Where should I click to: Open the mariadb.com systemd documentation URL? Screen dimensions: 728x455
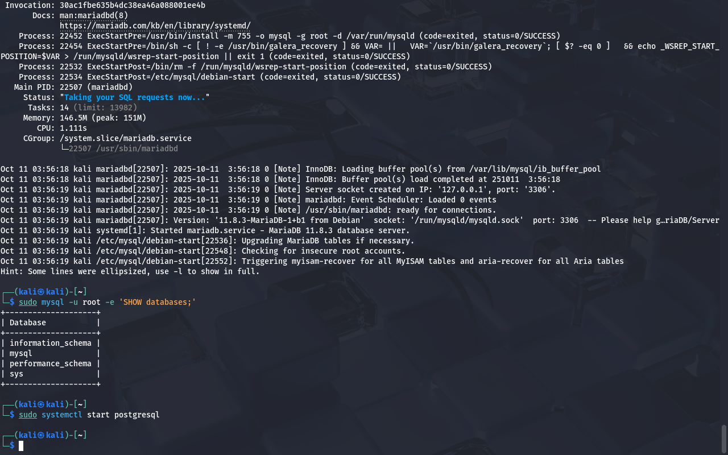click(x=155, y=26)
